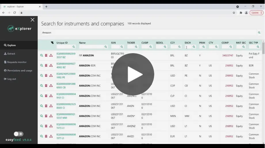This screenshot has height=148, width=265.
Task: View details magnifier for AMAZON-BDR row
Action: tap(41, 66)
